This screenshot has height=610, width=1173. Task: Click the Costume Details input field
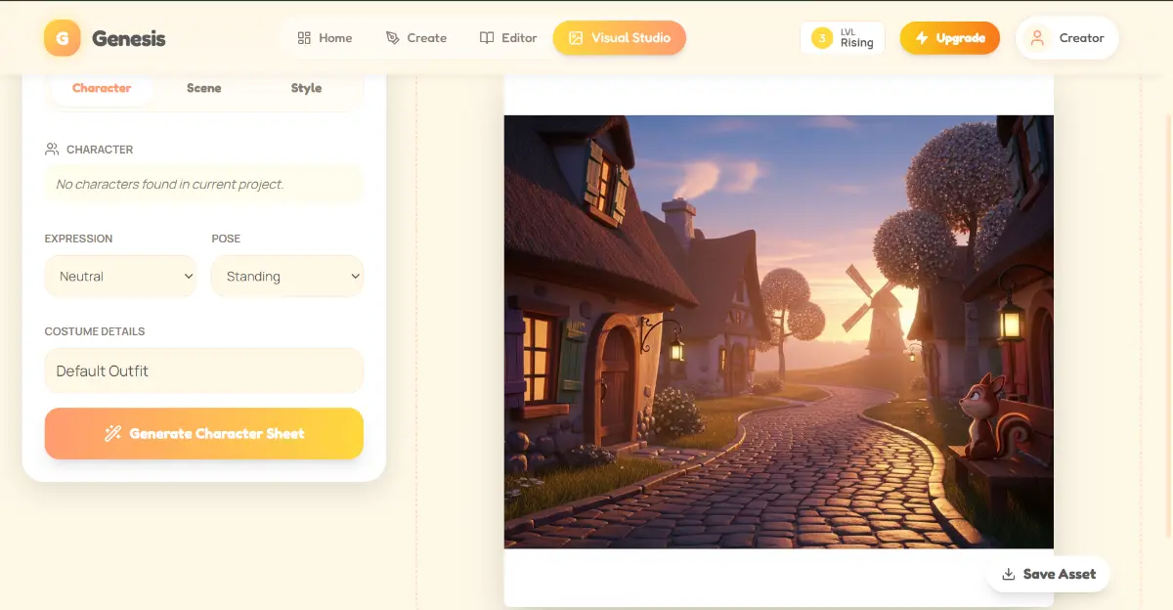coord(203,371)
